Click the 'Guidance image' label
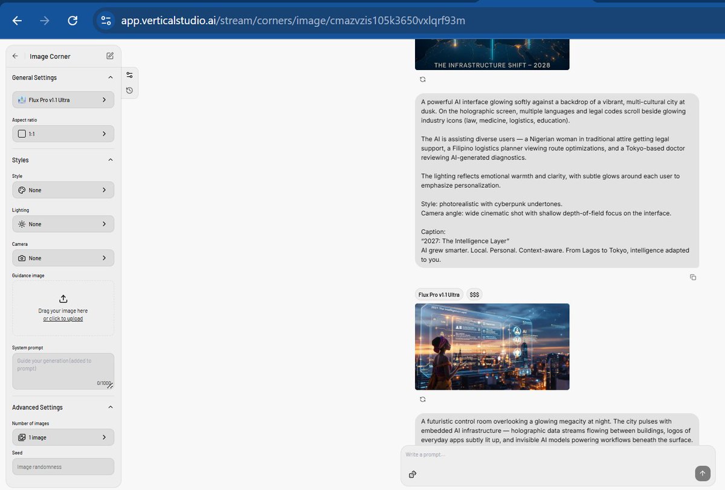The height and width of the screenshot is (490, 725). click(x=28, y=276)
